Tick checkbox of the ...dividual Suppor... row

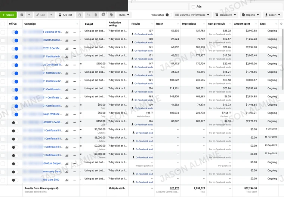(3, 164)
